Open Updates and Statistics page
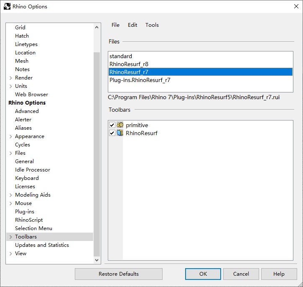The height and width of the screenshot is (287, 303). pyautogui.click(x=42, y=245)
